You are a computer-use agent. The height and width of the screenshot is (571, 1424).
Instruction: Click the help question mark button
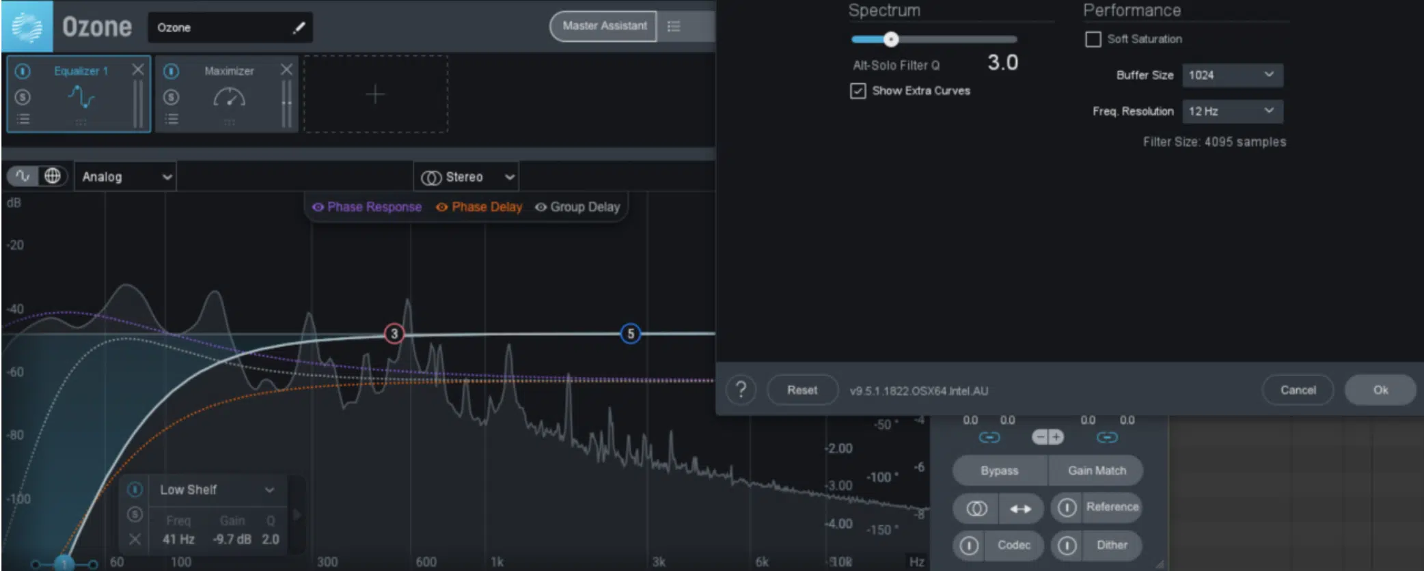[741, 391]
